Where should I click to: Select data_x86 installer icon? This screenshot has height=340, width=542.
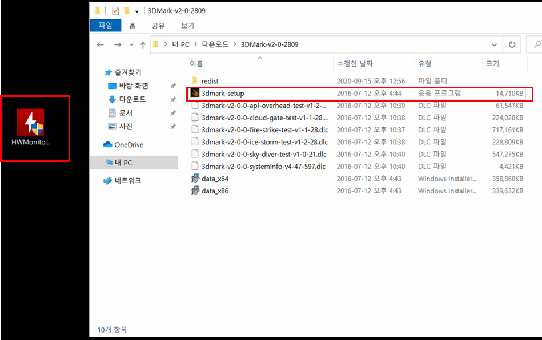pos(195,191)
